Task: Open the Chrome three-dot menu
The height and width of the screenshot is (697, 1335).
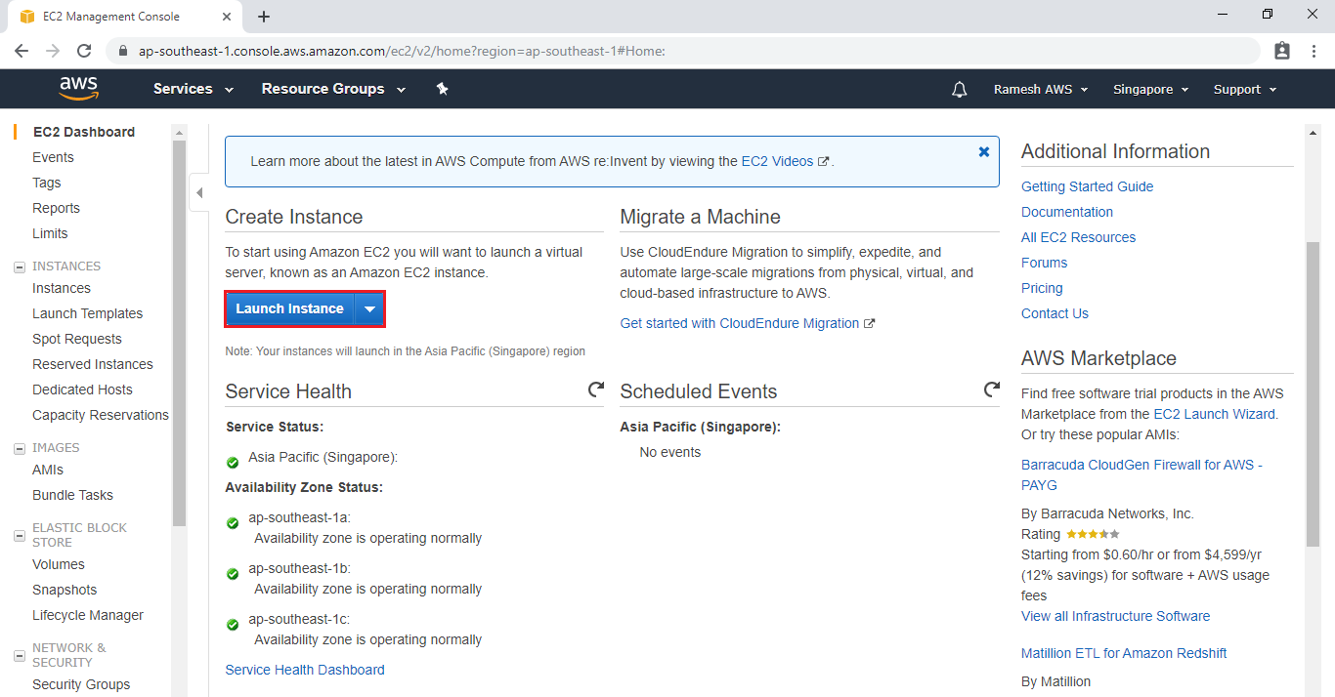Action: click(x=1313, y=51)
